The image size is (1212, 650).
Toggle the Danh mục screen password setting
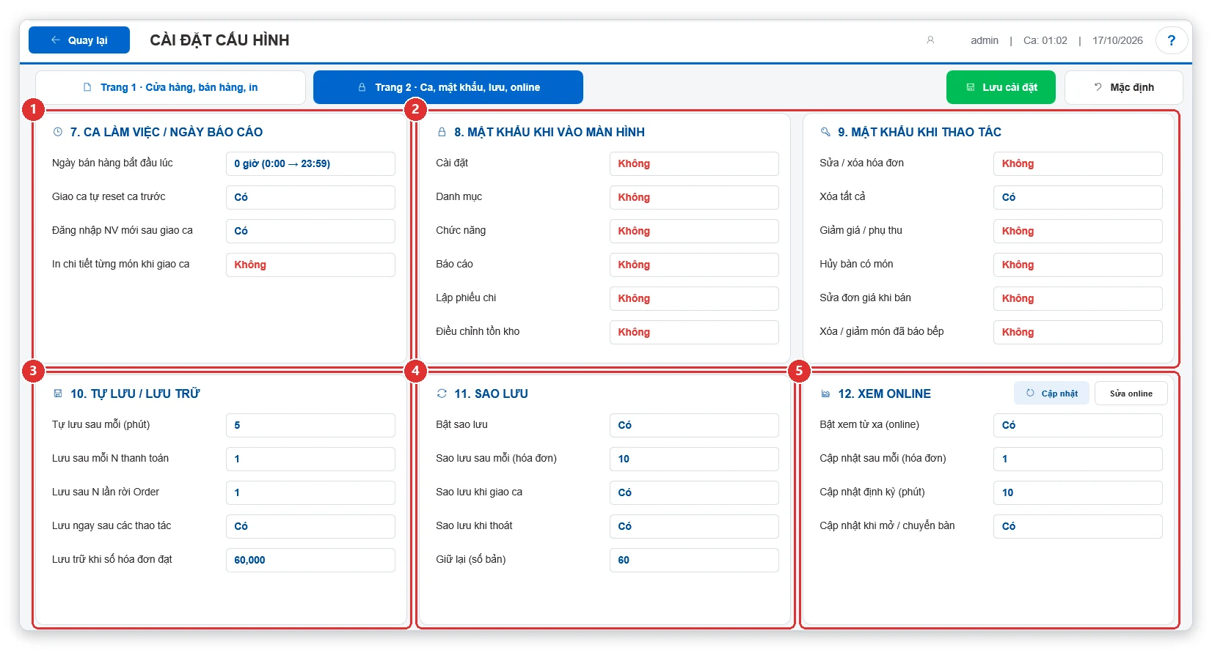[694, 197]
